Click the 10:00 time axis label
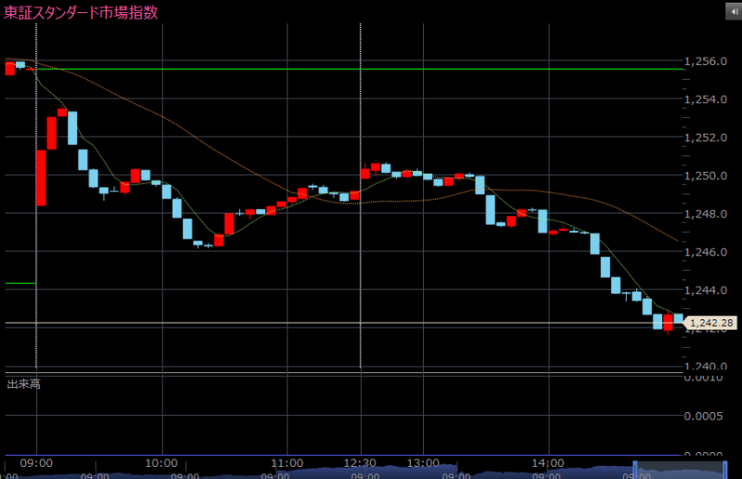742x479 pixels. 161,463
